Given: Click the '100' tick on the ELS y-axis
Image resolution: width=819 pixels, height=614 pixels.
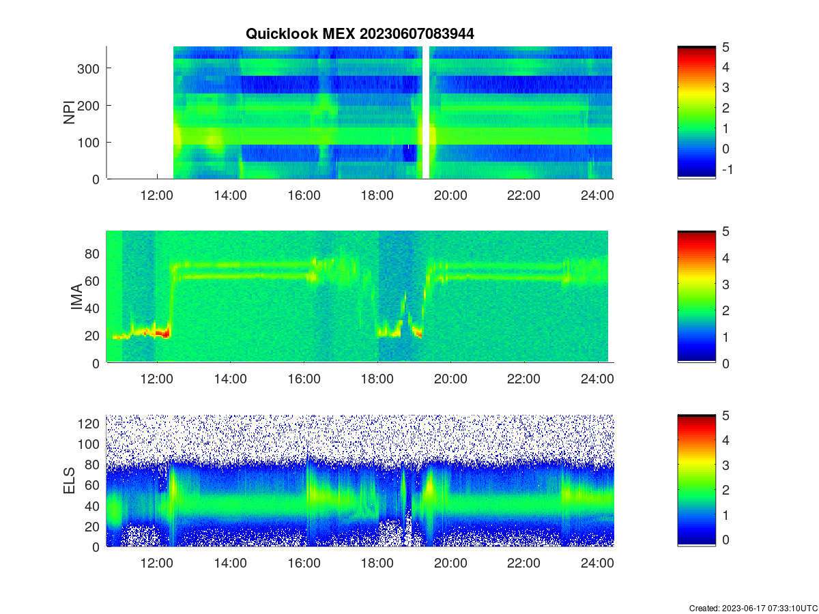Looking at the screenshot, I should [90, 444].
